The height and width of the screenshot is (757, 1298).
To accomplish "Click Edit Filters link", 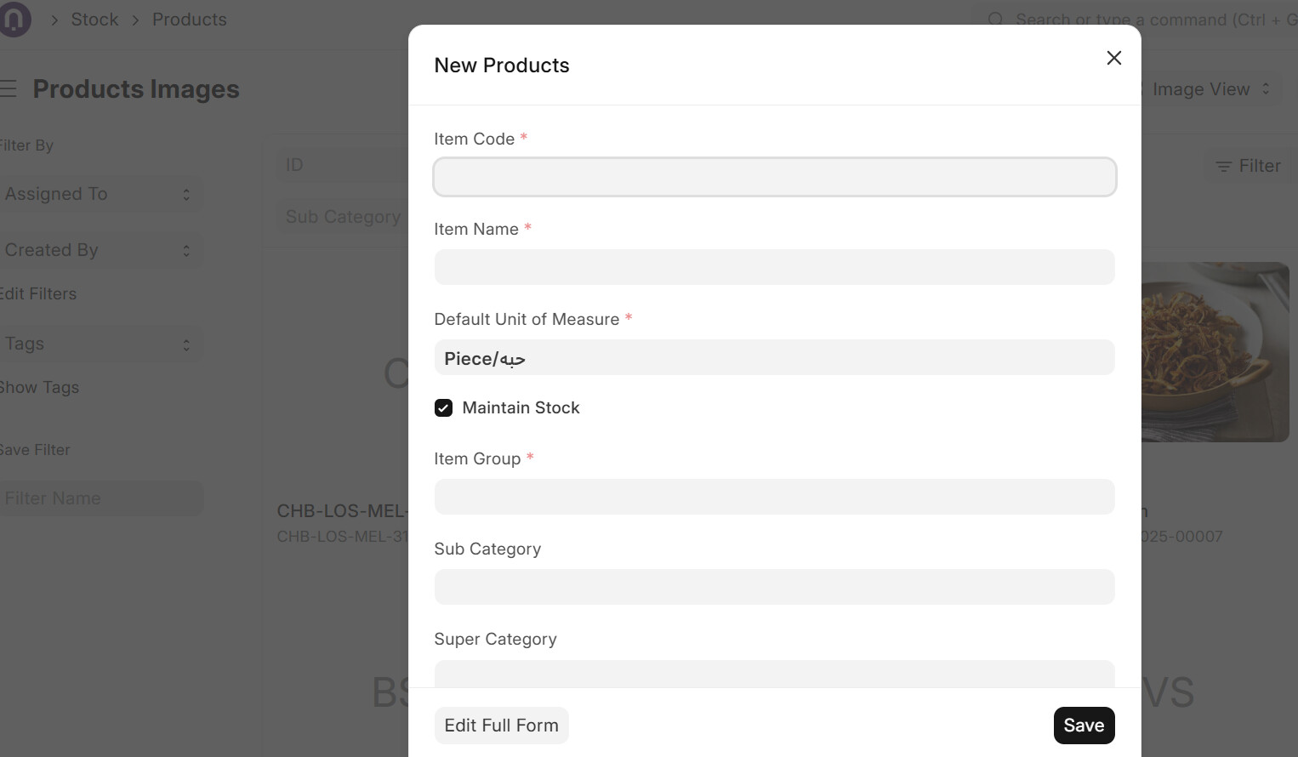I will (x=38, y=293).
